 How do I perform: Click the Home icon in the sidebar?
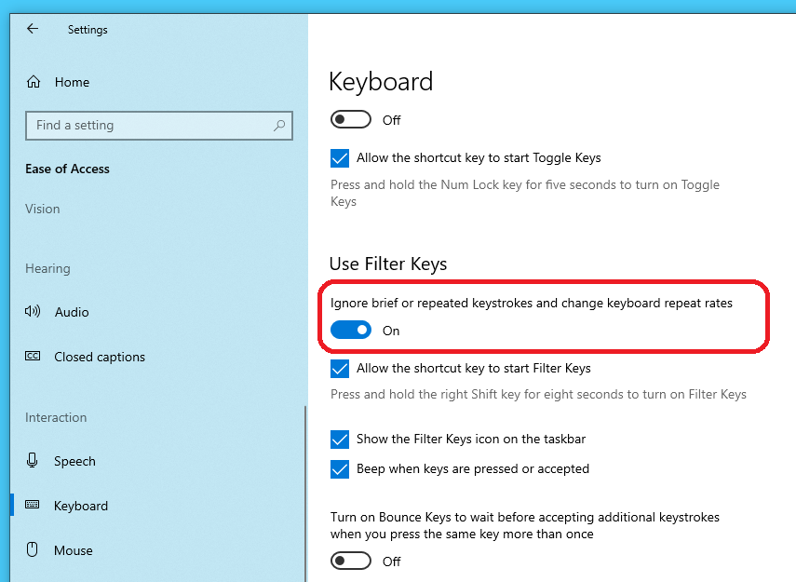tap(34, 82)
